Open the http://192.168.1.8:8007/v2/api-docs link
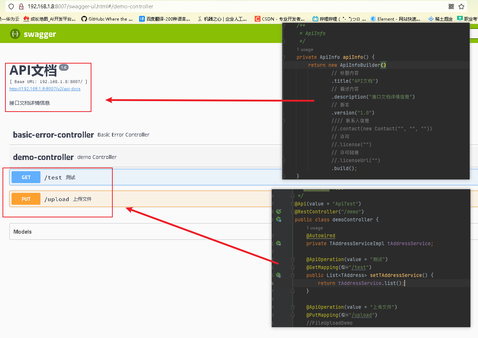The width and height of the screenshot is (478, 338). [x=45, y=88]
